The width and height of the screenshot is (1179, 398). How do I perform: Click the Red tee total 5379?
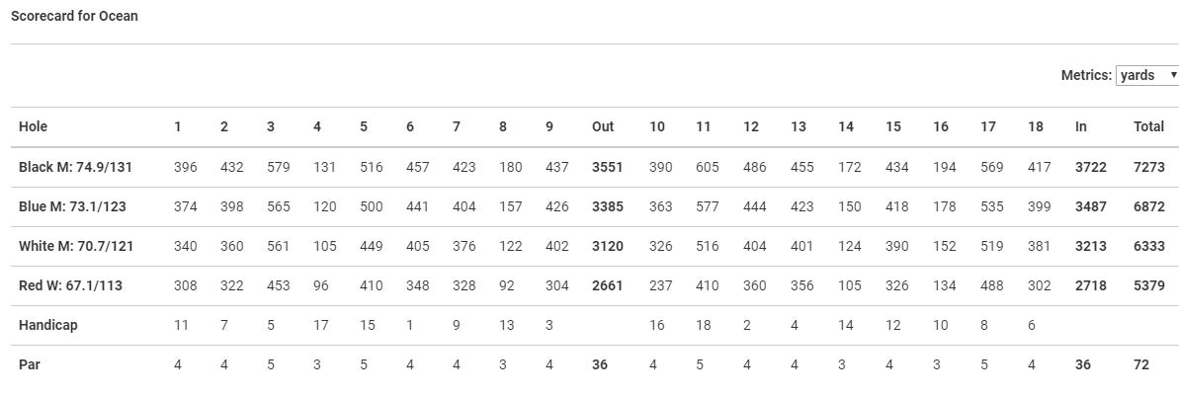(1149, 285)
